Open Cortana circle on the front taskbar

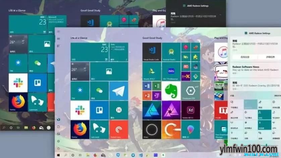click(73, 155)
